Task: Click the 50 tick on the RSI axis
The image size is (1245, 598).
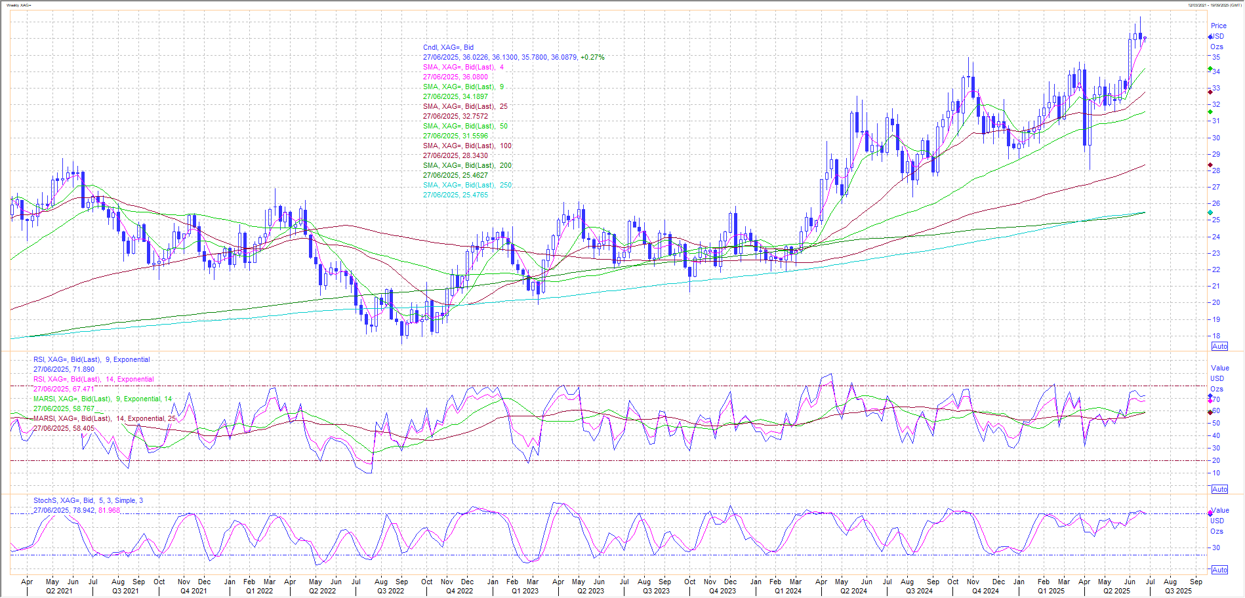Action: 1215,423
